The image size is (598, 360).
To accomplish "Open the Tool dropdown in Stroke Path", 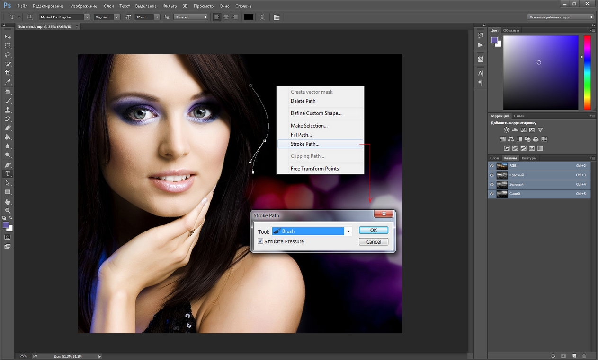I will pos(348,231).
